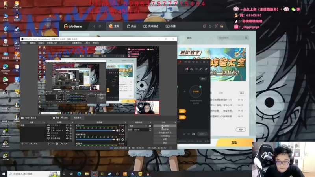This screenshot has height=177, width=315.
Task: Click share icon in dark launcher window
Action: point(206,69)
